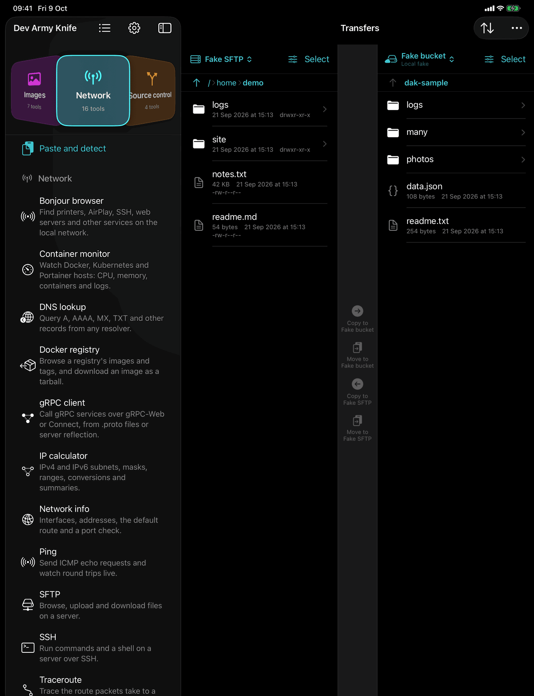Copy to Fake SFTP

coord(357,392)
